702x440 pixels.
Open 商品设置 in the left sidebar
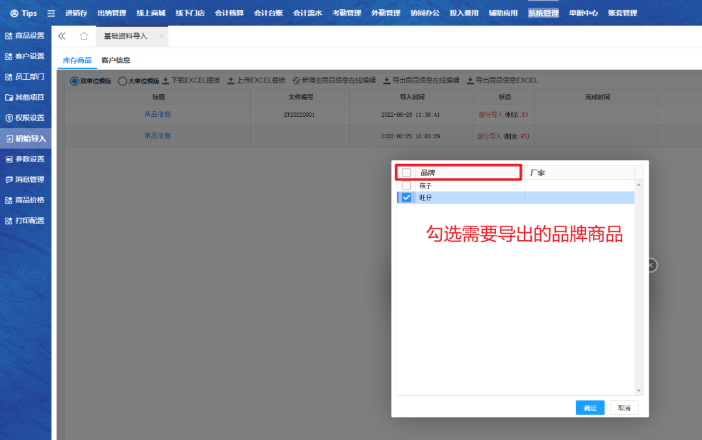coord(25,36)
